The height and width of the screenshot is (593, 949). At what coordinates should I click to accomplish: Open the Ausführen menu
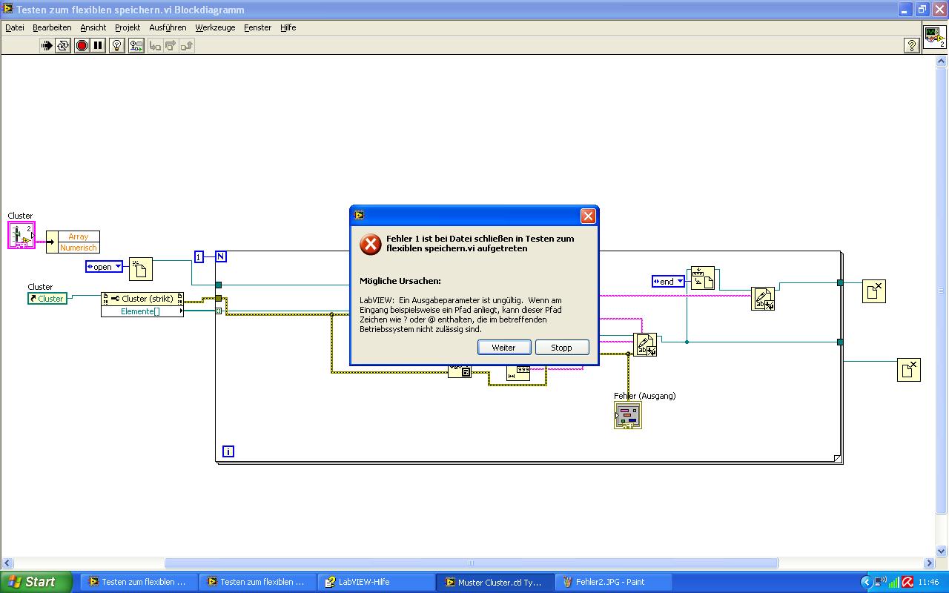pos(168,27)
